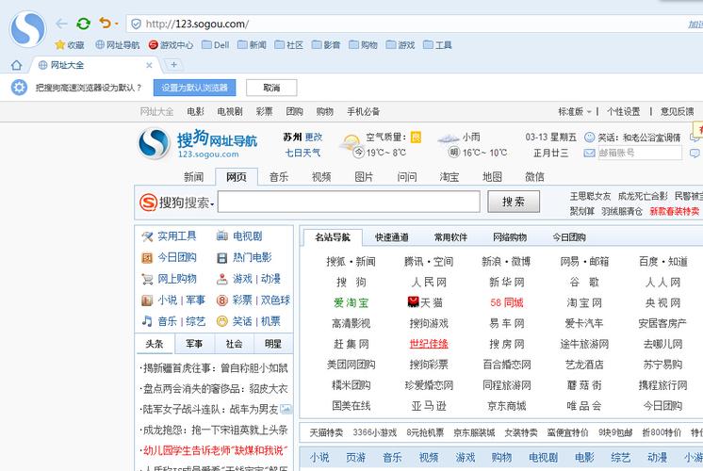The width and height of the screenshot is (703, 471).
Task: Click the home icon beside the tab bar
Action: [x=16, y=65]
